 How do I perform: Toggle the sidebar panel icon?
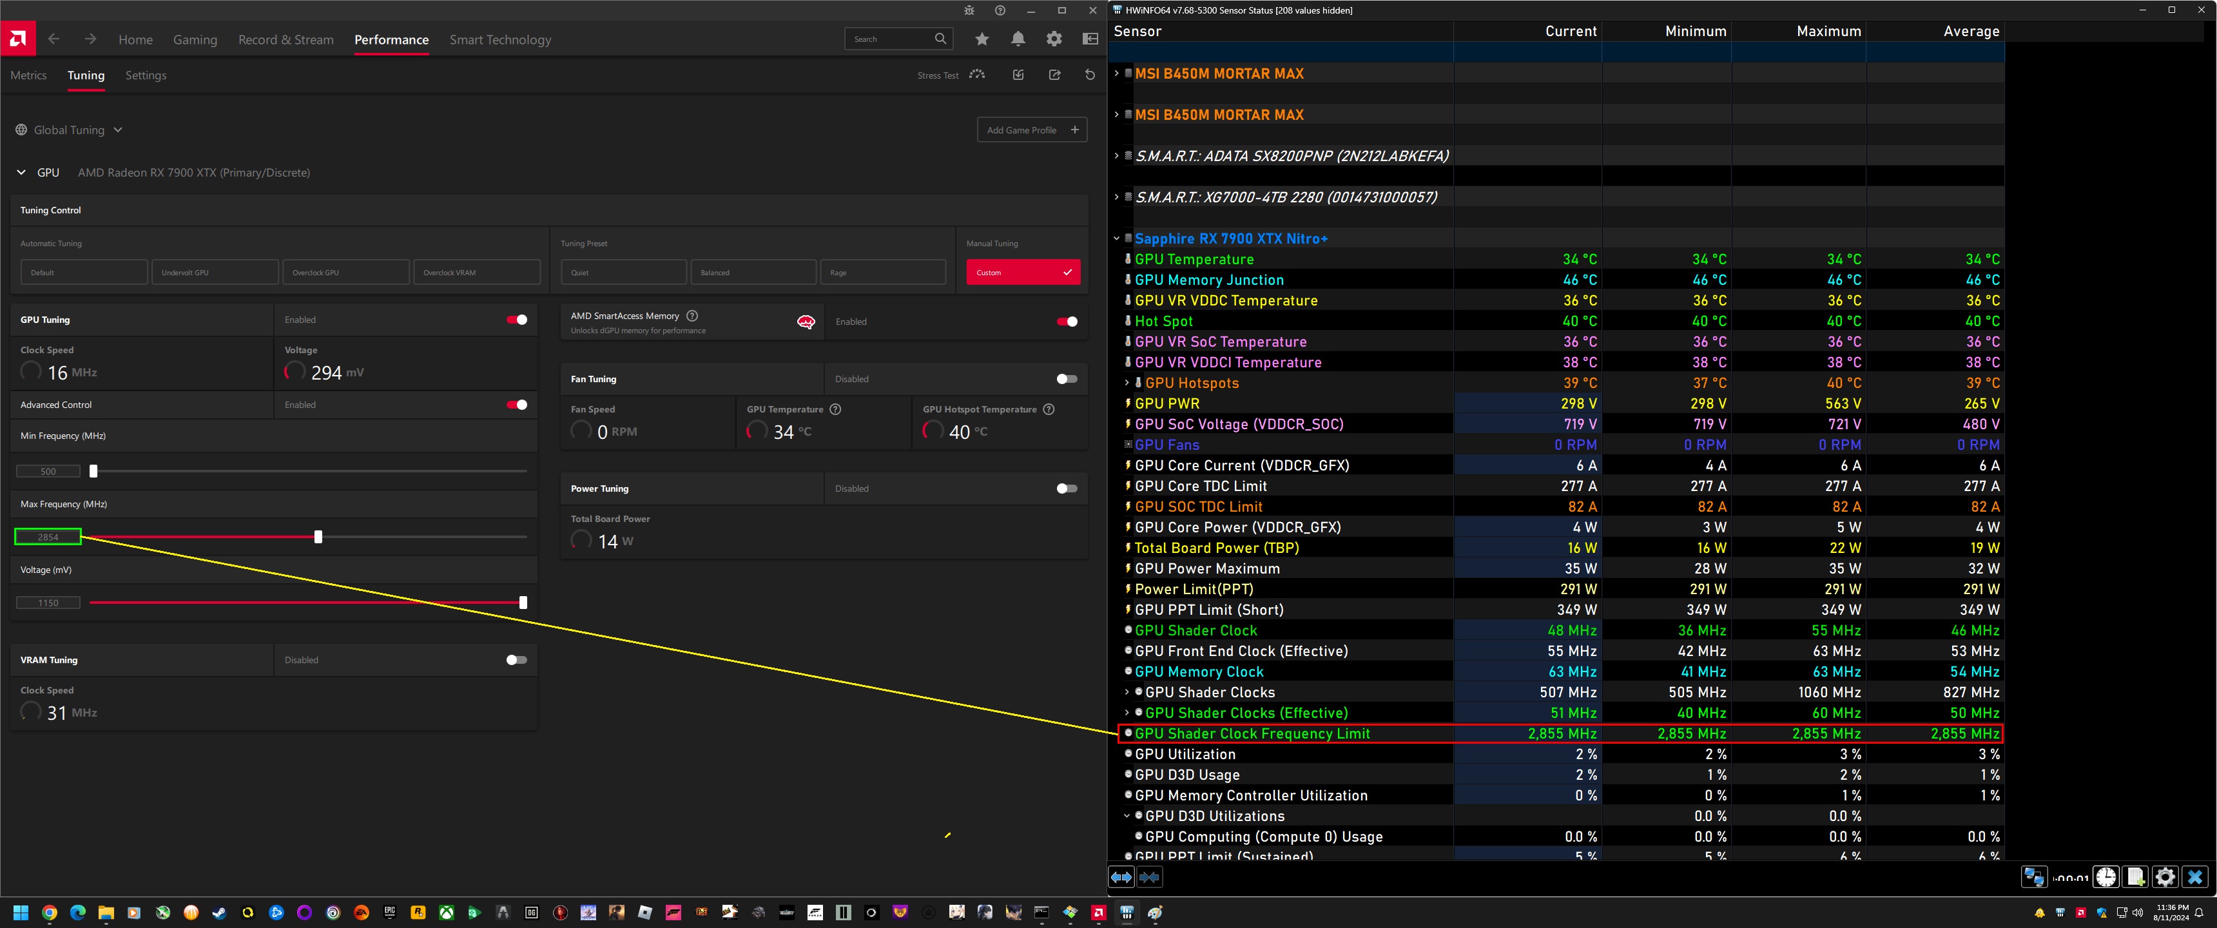[x=1090, y=39]
